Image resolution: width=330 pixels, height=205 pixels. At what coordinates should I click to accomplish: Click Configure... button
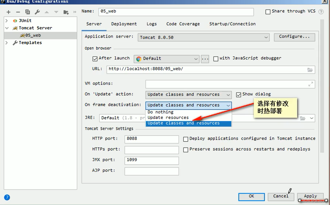coord(294,37)
